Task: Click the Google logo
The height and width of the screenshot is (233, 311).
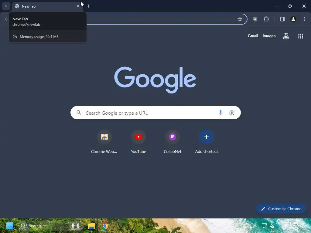Action: (155, 80)
